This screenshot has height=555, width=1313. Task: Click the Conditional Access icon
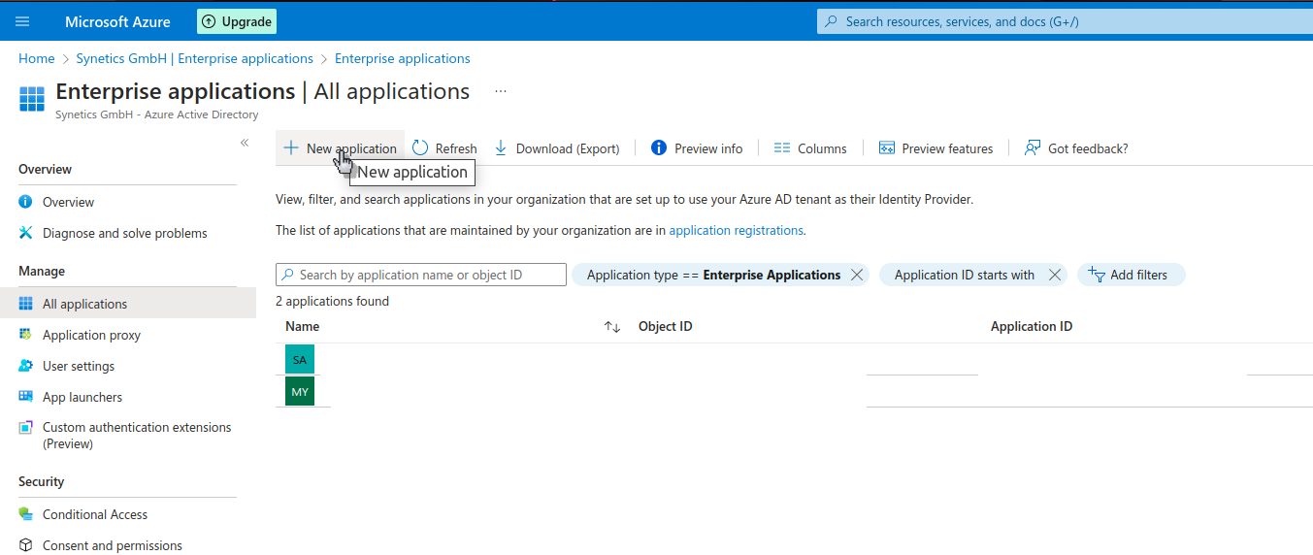pyautogui.click(x=26, y=514)
